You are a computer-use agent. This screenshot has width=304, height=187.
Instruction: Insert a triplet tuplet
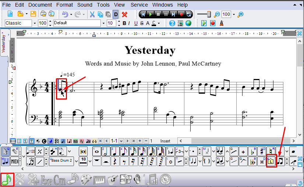(x=180, y=151)
